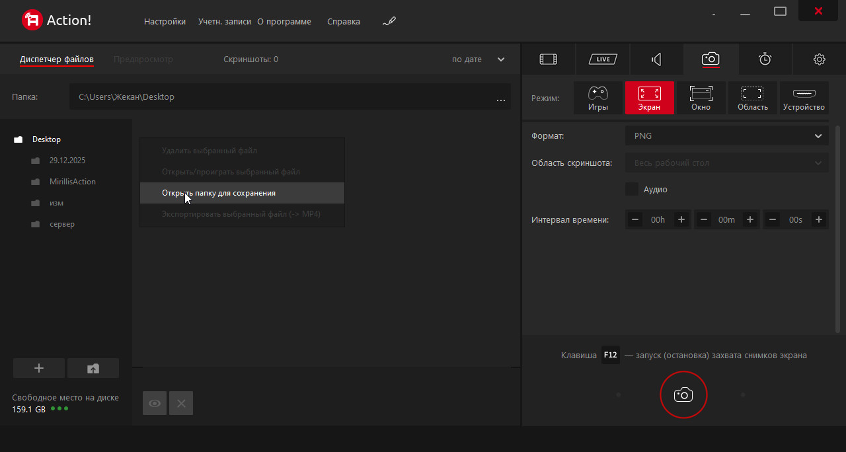Select Игры capture mode
846x452 pixels.
point(597,98)
